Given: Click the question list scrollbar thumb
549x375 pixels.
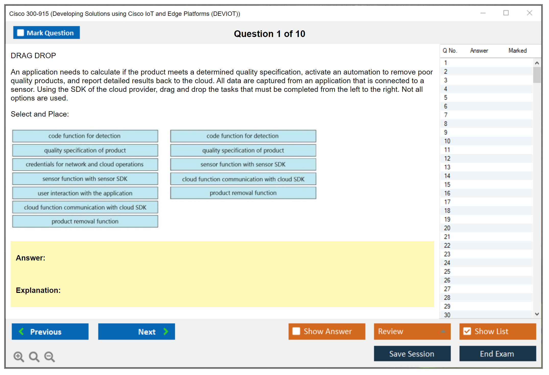Looking at the screenshot, I should 537,75.
